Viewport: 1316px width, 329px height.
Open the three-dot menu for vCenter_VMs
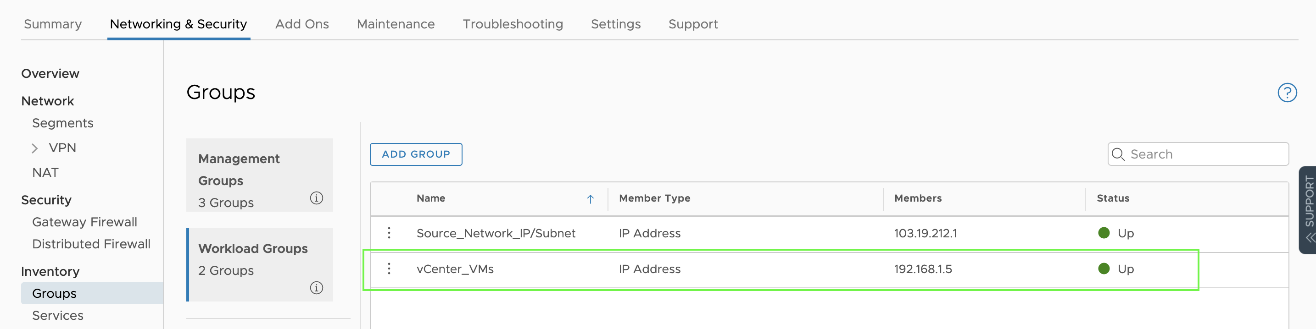point(390,269)
